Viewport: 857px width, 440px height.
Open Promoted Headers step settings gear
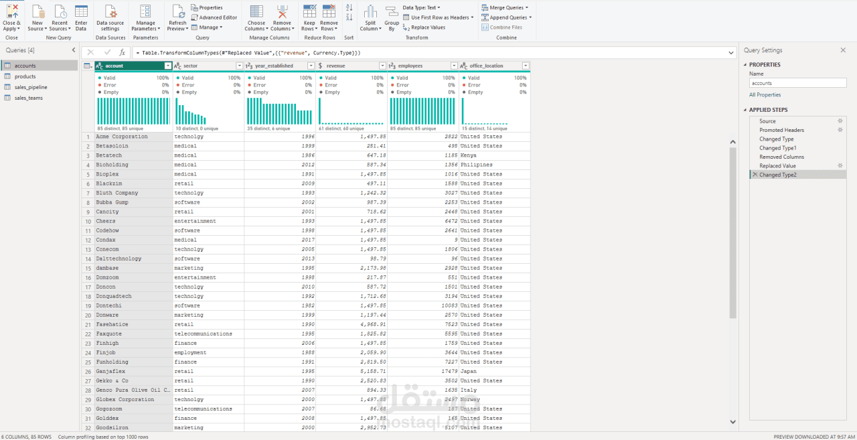point(840,130)
